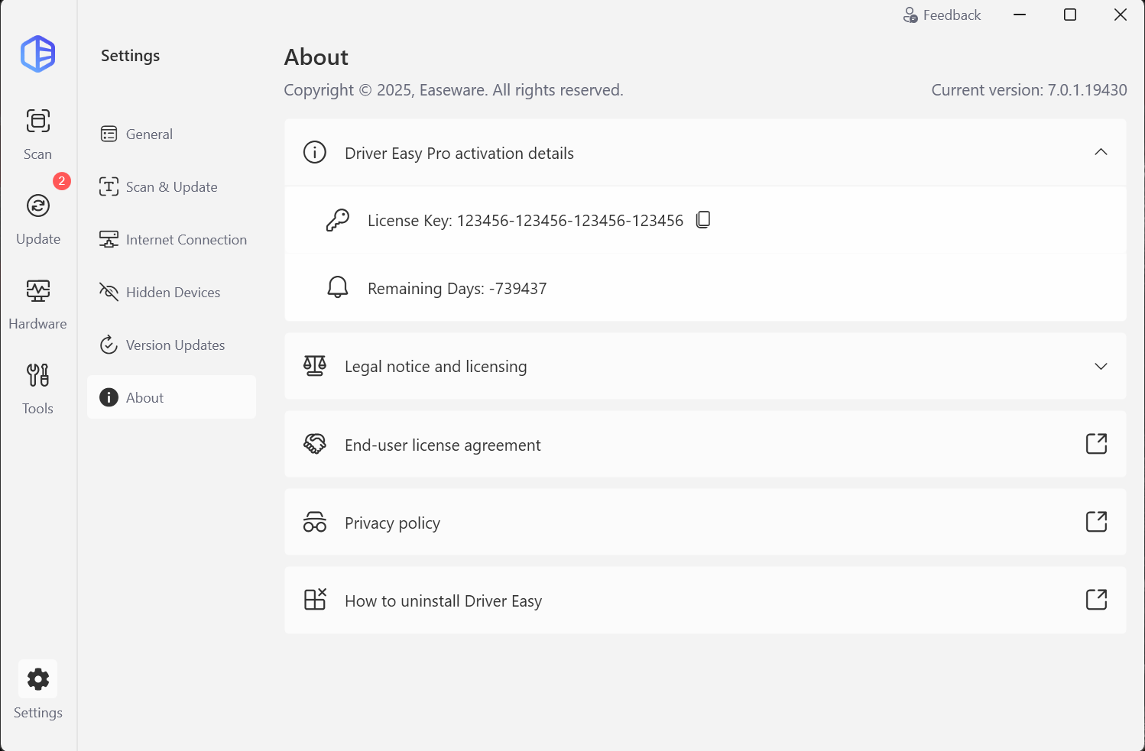Open Privacy policy external link icon
The image size is (1145, 751).
click(1096, 522)
